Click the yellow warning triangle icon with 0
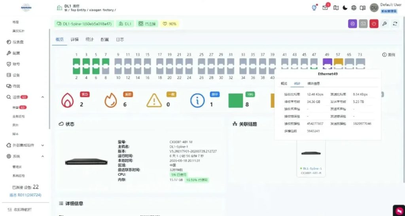 pyautogui.click(x=154, y=100)
